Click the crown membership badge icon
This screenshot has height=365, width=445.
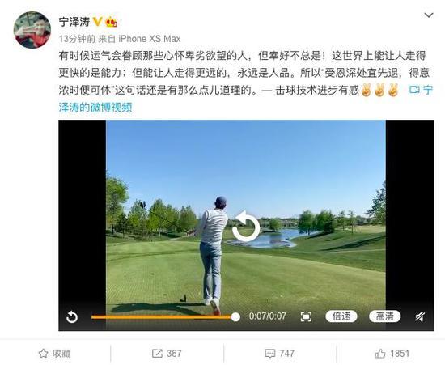click(112, 22)
